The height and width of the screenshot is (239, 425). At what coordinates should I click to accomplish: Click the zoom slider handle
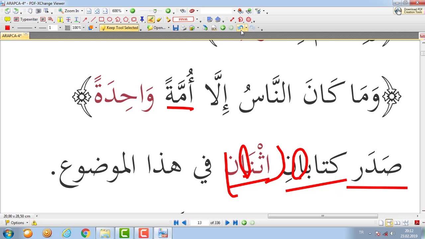tap(155, 11)
